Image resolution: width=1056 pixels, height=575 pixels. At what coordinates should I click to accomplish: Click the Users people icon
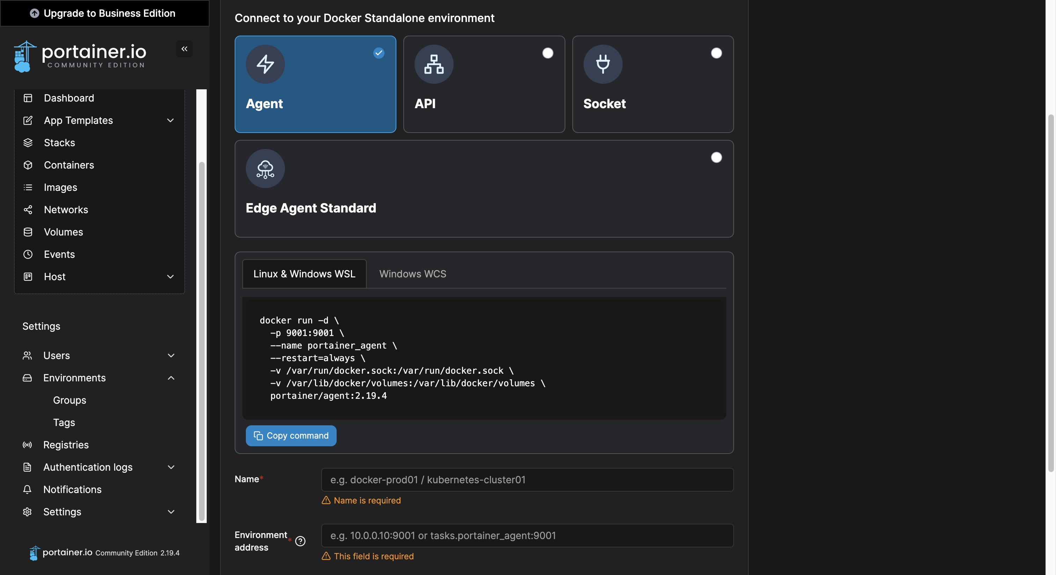(x=27, y=356)
